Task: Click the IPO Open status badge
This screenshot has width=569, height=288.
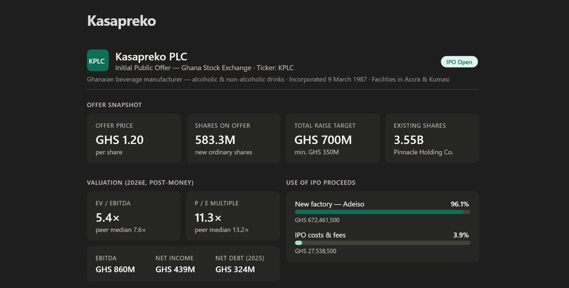Action: click(459, 62)
